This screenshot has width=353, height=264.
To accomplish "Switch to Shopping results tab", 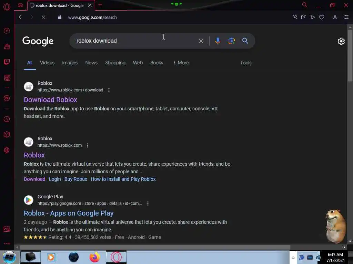I will (x=115, y=63).
